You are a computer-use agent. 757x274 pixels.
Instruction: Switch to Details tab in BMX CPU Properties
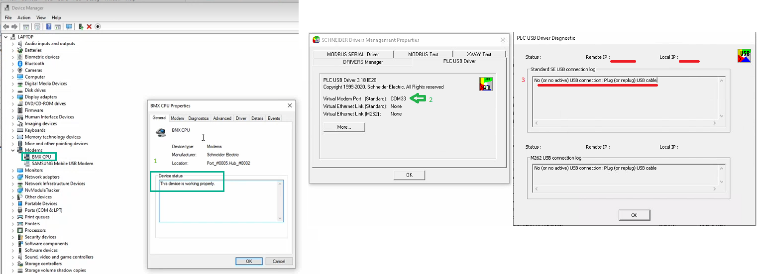tap(257, 118)
